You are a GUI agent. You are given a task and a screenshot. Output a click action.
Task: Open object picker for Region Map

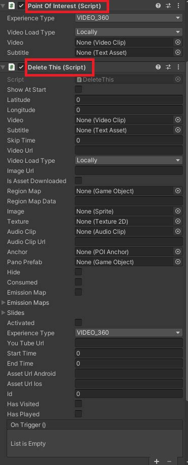[x=178, y=191]
